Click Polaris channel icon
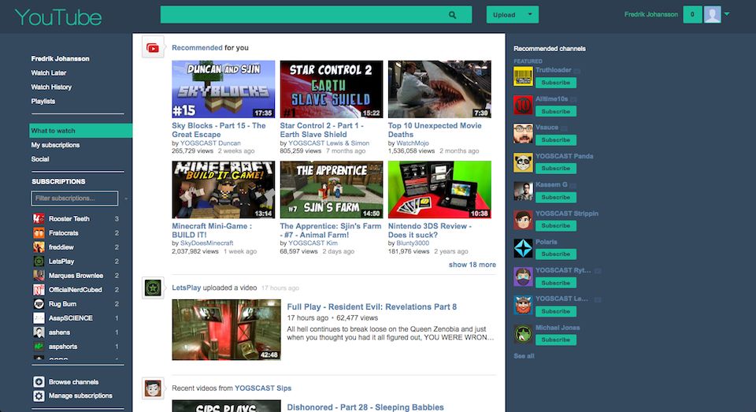 (523, 248)
